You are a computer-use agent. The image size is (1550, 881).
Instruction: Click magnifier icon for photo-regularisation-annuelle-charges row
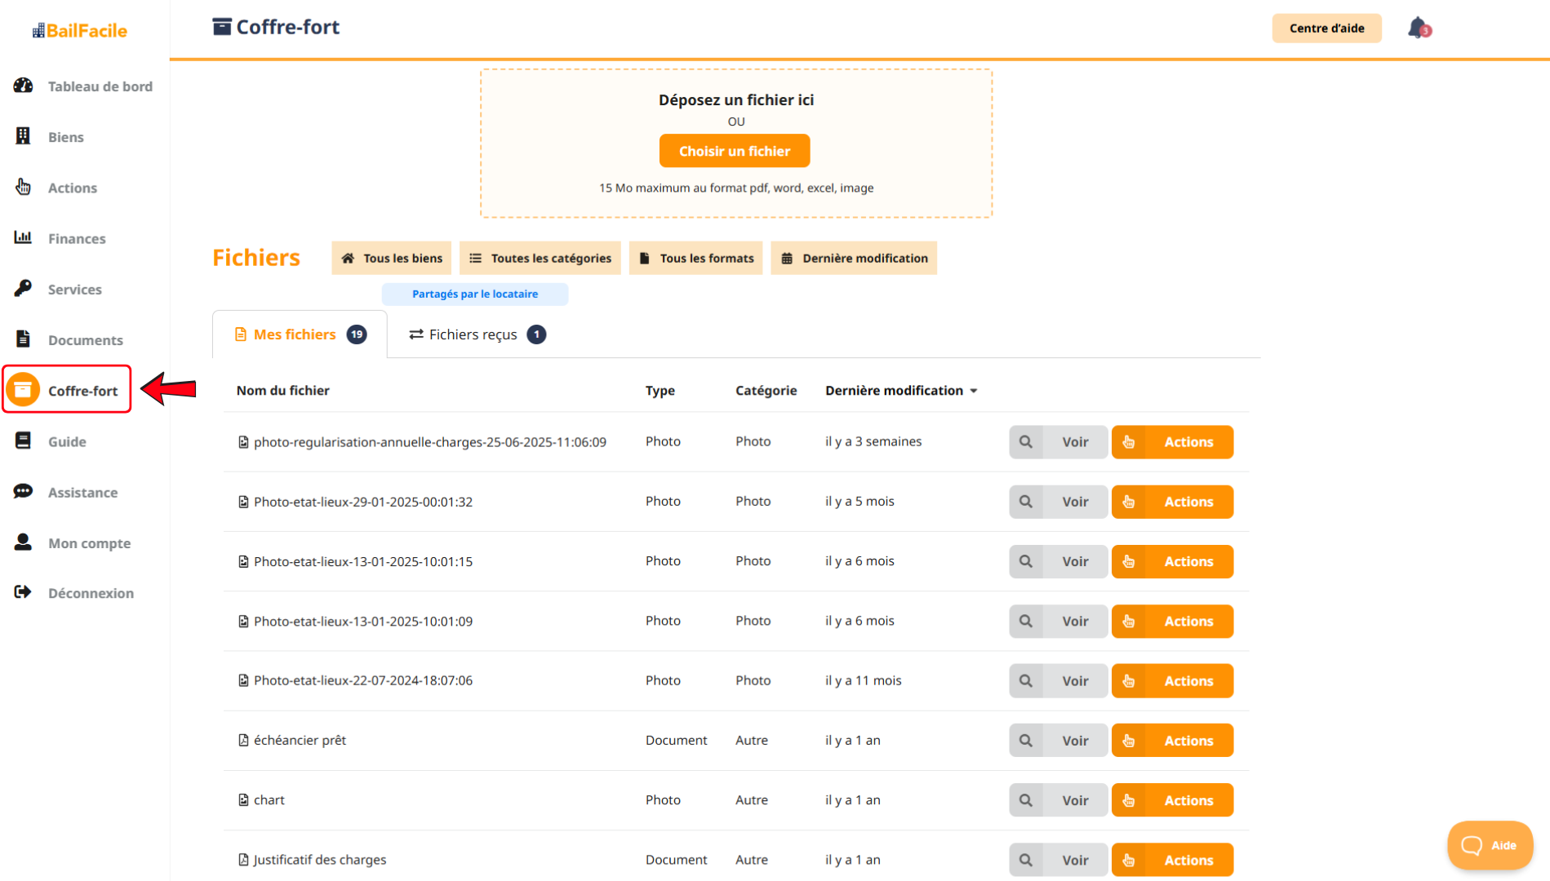[x=1026, y=442]
